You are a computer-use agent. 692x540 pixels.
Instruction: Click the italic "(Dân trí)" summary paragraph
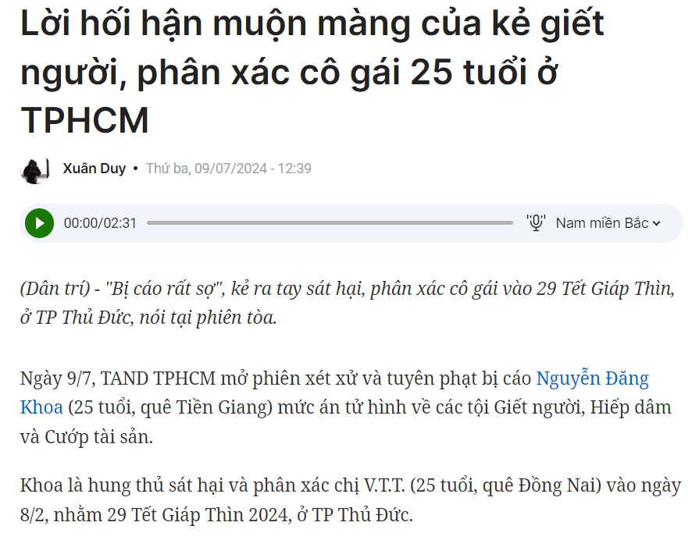[348, 303]
